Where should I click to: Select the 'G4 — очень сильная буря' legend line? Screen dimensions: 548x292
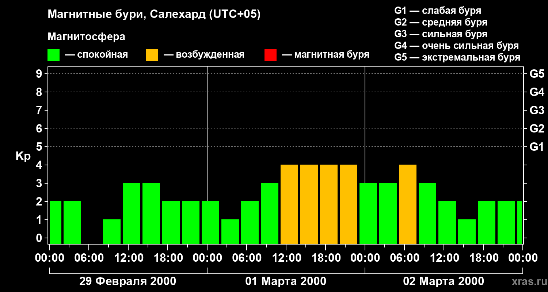[456, 46]
